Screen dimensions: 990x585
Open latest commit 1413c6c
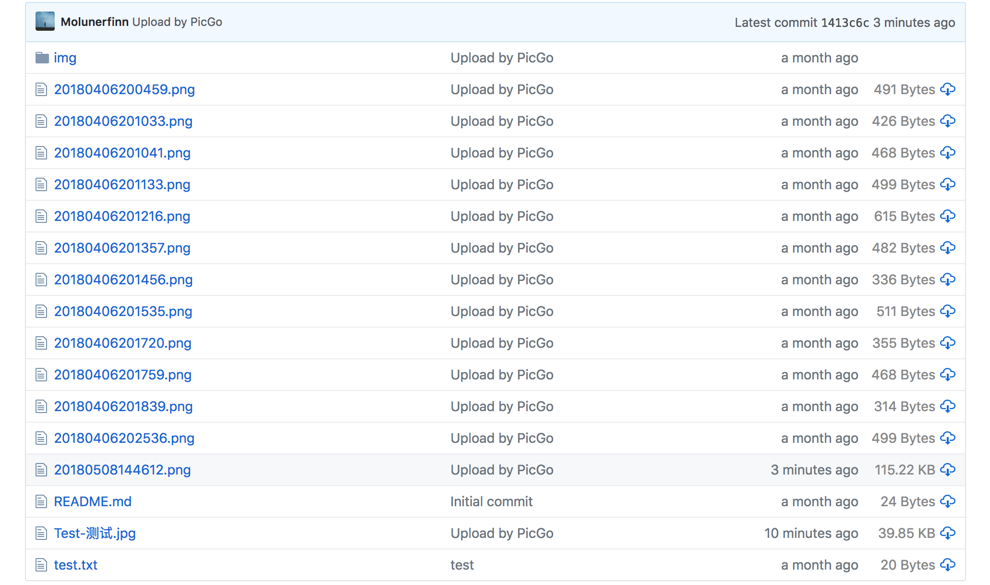pyautogui.click(x=845, y=23)
